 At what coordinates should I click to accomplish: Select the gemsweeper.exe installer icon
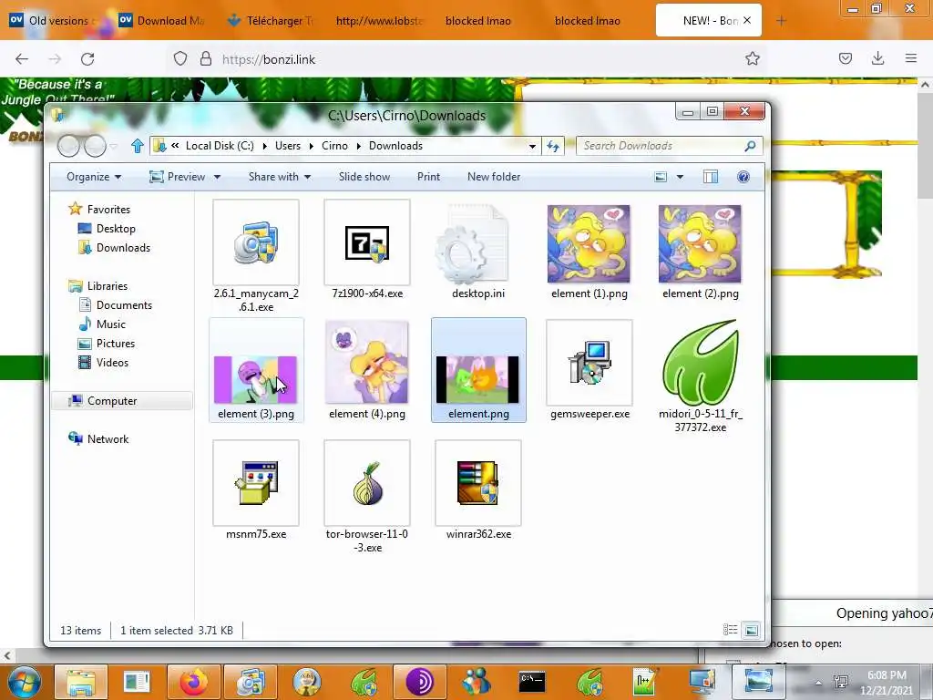tap(590, 363)
